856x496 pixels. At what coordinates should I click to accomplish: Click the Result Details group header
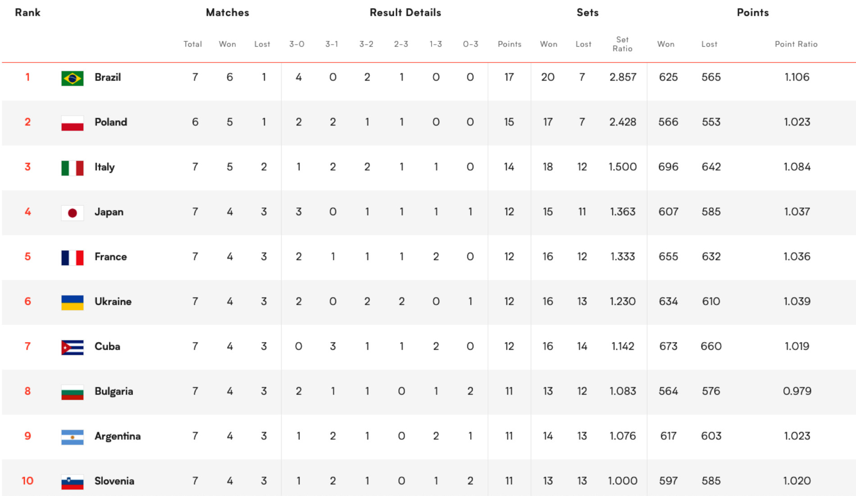coord(405,13)
